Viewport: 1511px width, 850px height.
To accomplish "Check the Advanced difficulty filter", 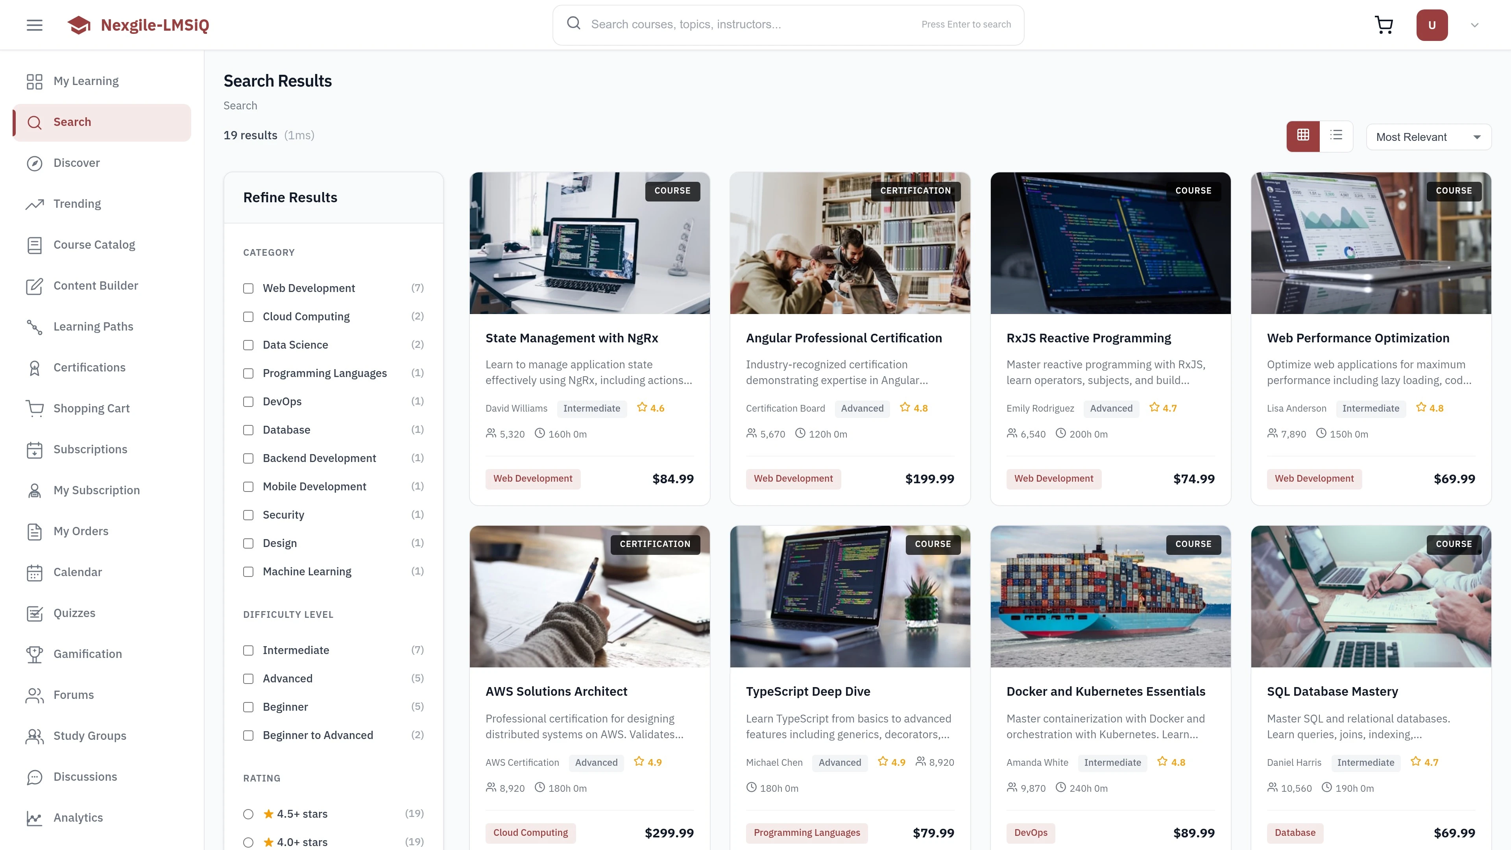I will click(x=248, y=679).
